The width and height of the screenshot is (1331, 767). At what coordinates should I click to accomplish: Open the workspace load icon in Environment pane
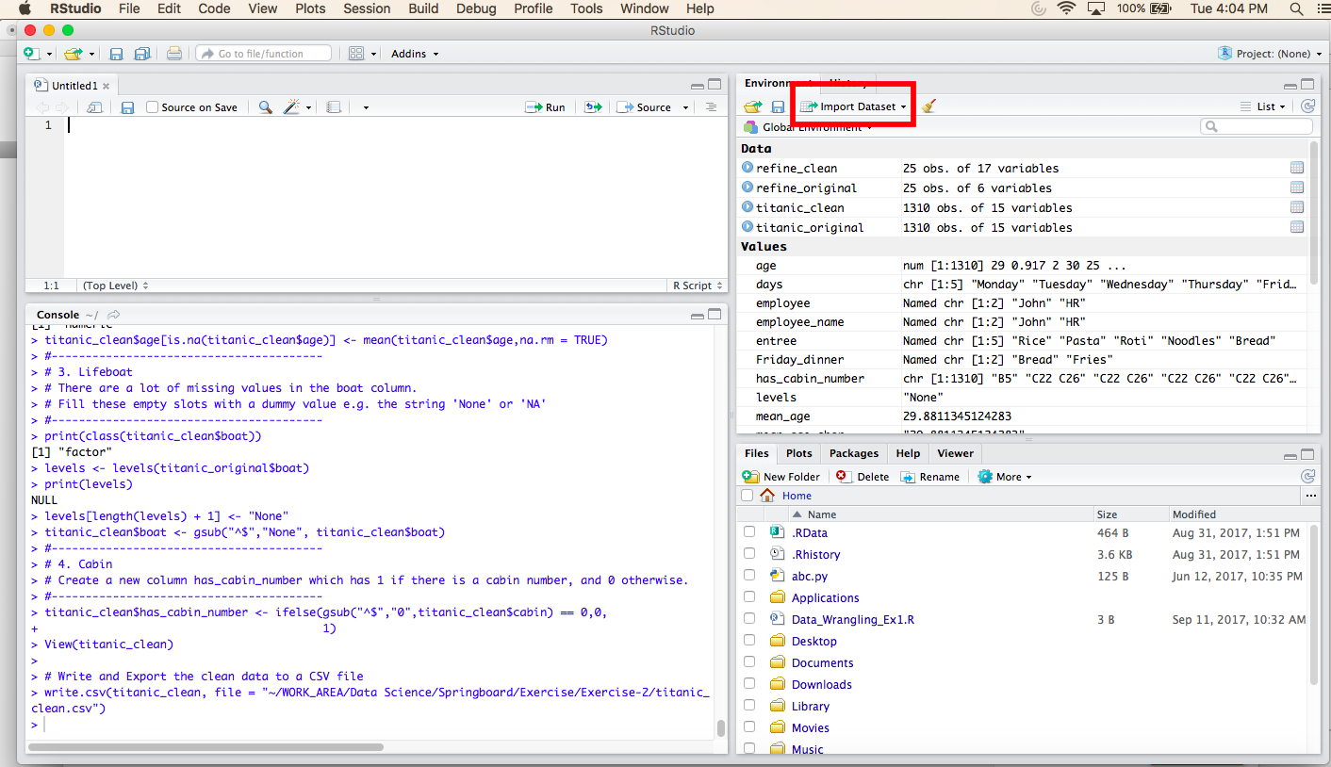(x=752, y=106)
